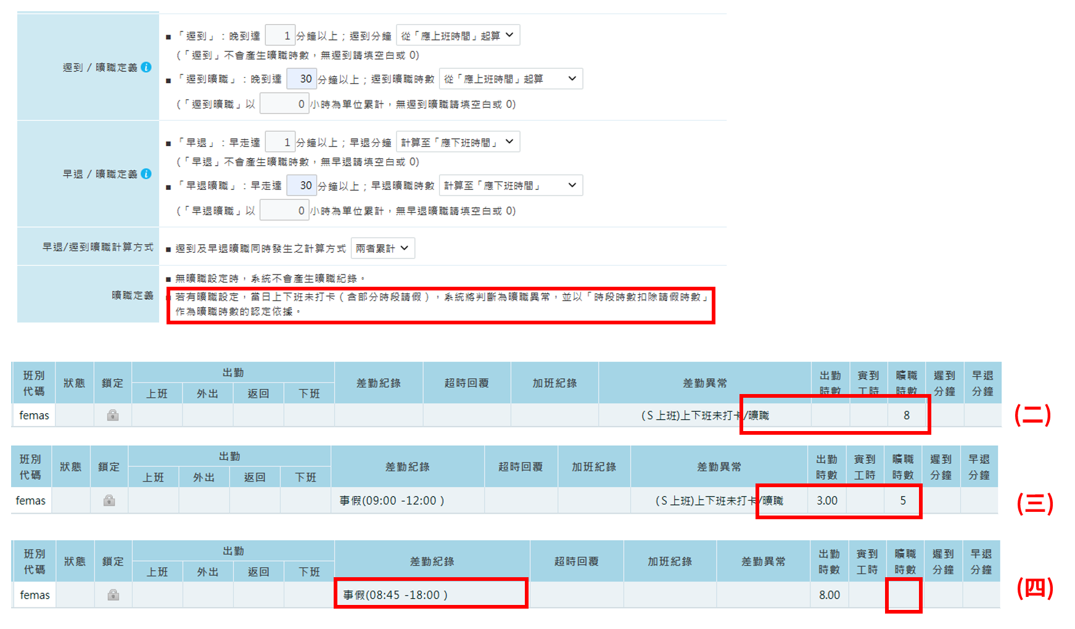Select the 早退曠職 30-minute threshold input
This screenshot has height=629, width=1075.
point(301,185)
